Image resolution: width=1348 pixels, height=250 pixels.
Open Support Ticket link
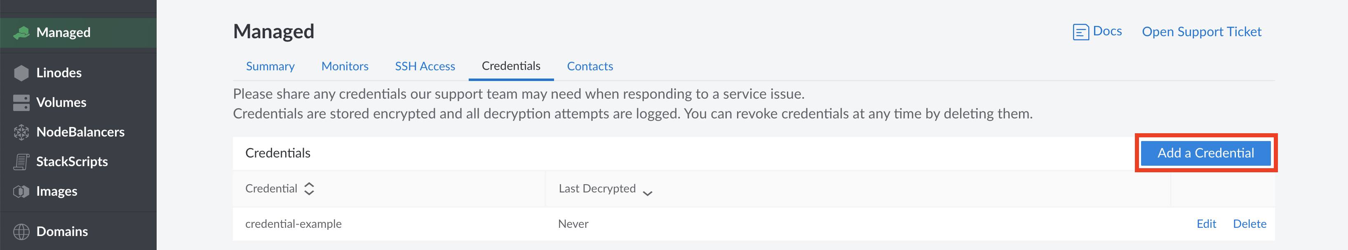pyautogui.click(x=1202, y=31)
